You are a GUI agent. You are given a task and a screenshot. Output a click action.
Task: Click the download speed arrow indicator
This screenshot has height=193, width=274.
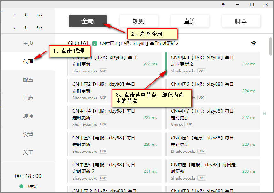(x=15, y=28)
